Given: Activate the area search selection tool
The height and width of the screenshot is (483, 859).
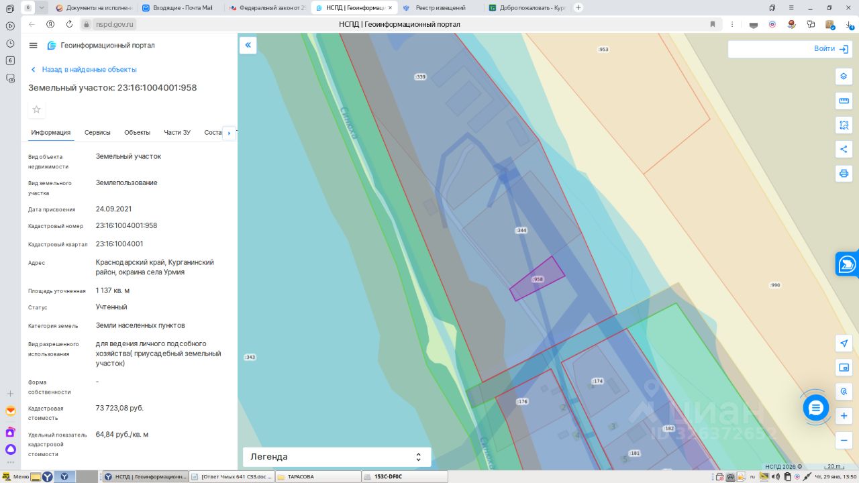Looking at the screenshot, I should coord(844,125).
